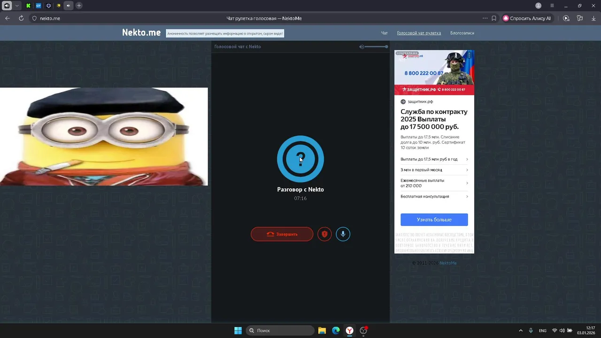Open the tab groups dropdown arrow
This screenshot has width=601, height=338.
17,6
